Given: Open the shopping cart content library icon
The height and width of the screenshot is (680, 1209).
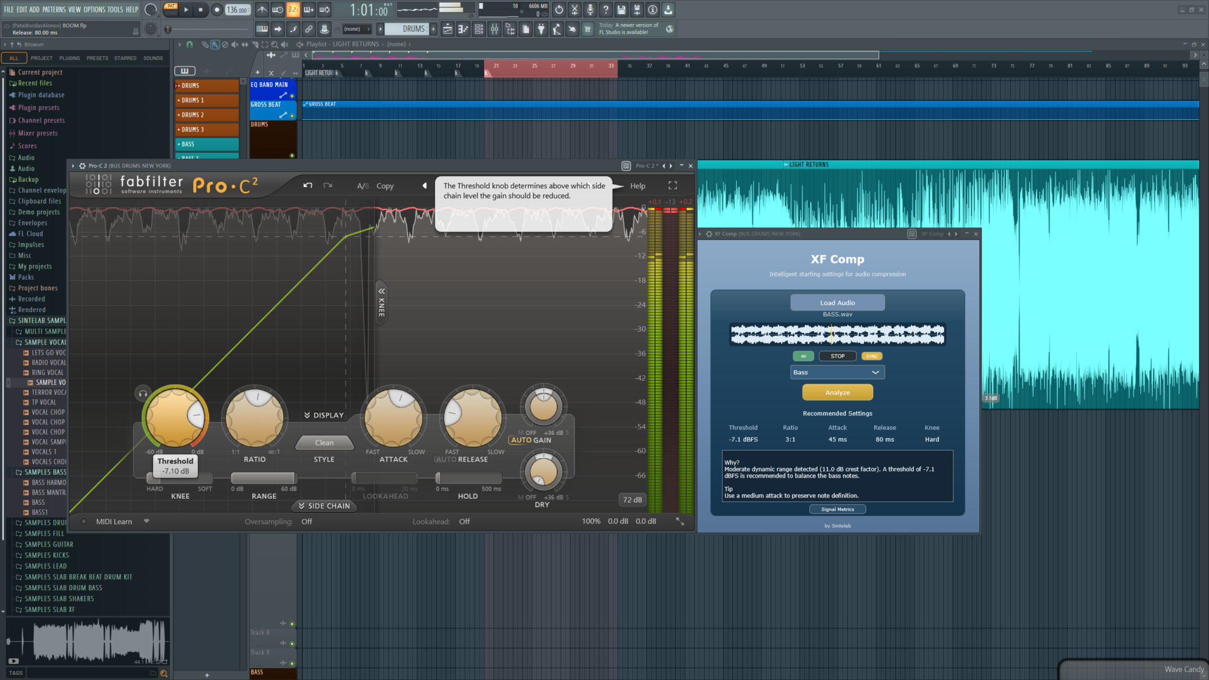Looking at the screenshot, I should (x=587, y=29).
